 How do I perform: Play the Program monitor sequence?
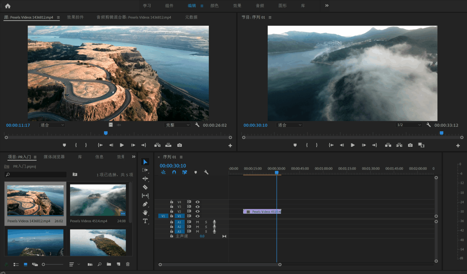pyautogui.click(x=353, y=145)
